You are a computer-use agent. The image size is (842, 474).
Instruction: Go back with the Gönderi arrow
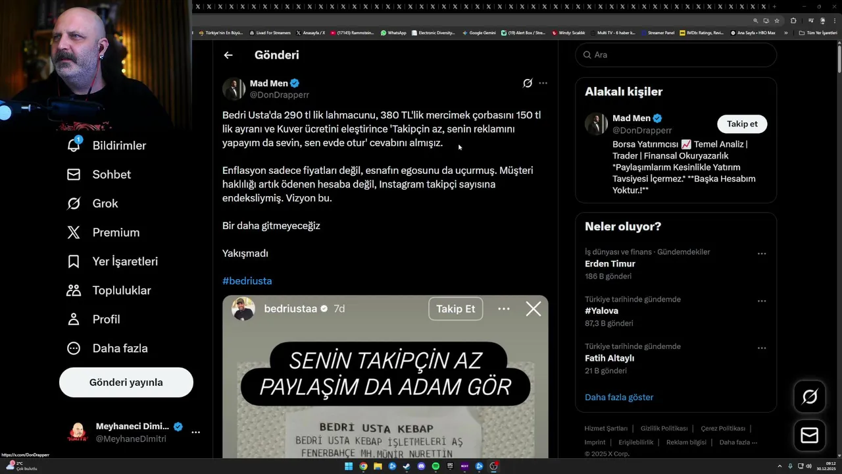click(x=228, y=55)
